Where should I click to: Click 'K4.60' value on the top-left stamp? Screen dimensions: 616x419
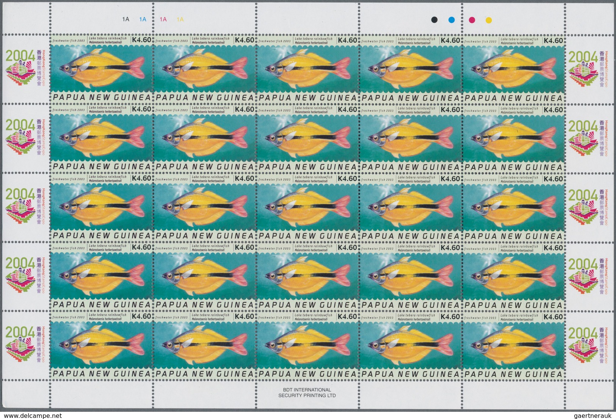[141, 40]
